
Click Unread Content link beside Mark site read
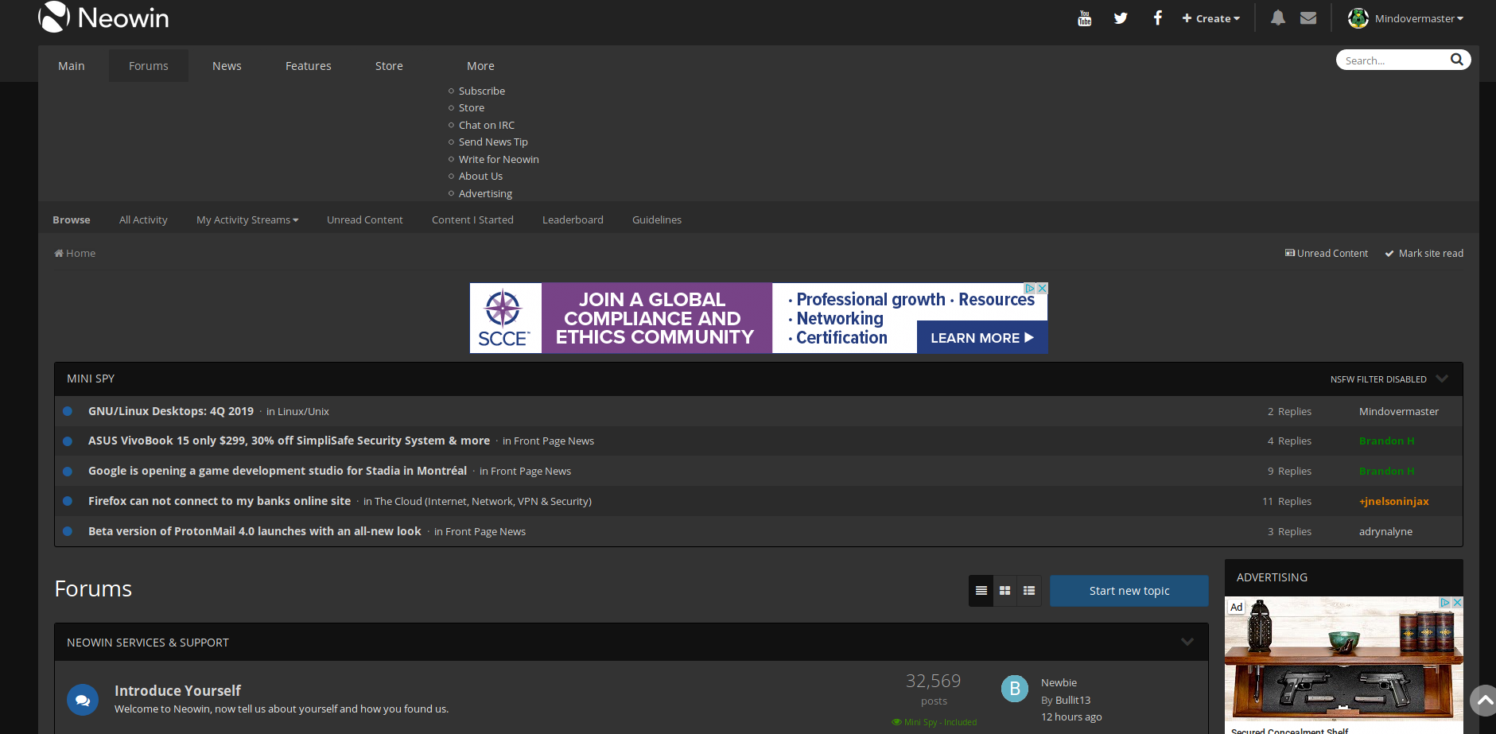1327,254
